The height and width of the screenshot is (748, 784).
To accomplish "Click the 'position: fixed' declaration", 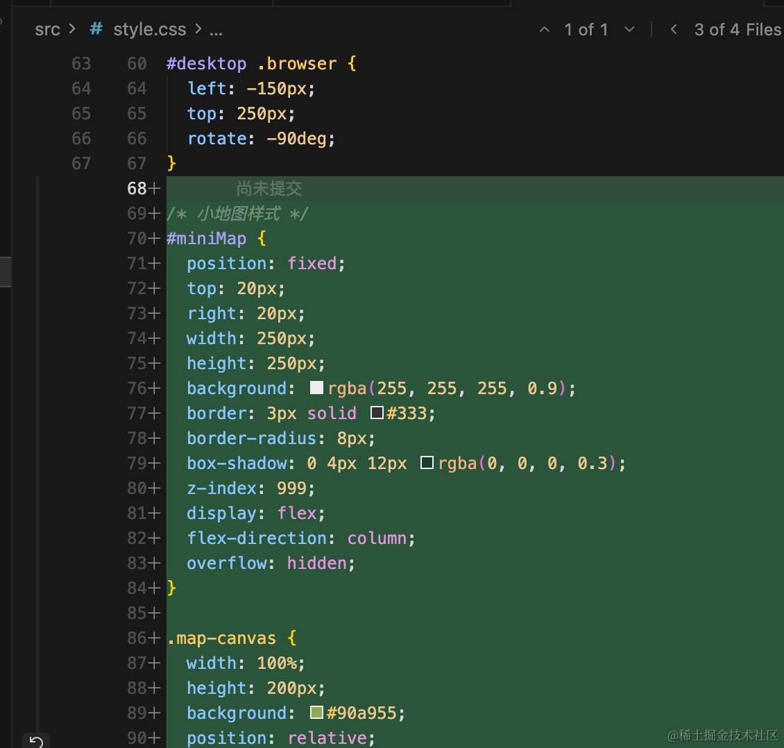I will click(x=266, y=264).
